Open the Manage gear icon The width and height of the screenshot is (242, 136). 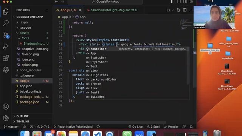coord(6,118)
